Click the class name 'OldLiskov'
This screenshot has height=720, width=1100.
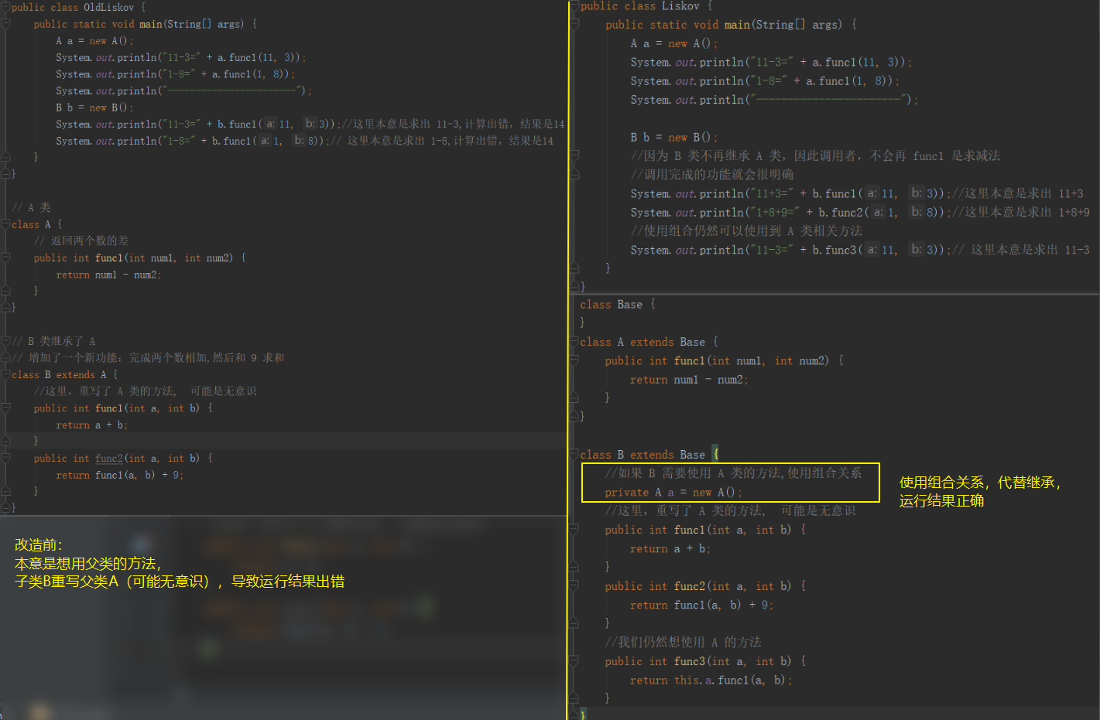tap(108, 8)
